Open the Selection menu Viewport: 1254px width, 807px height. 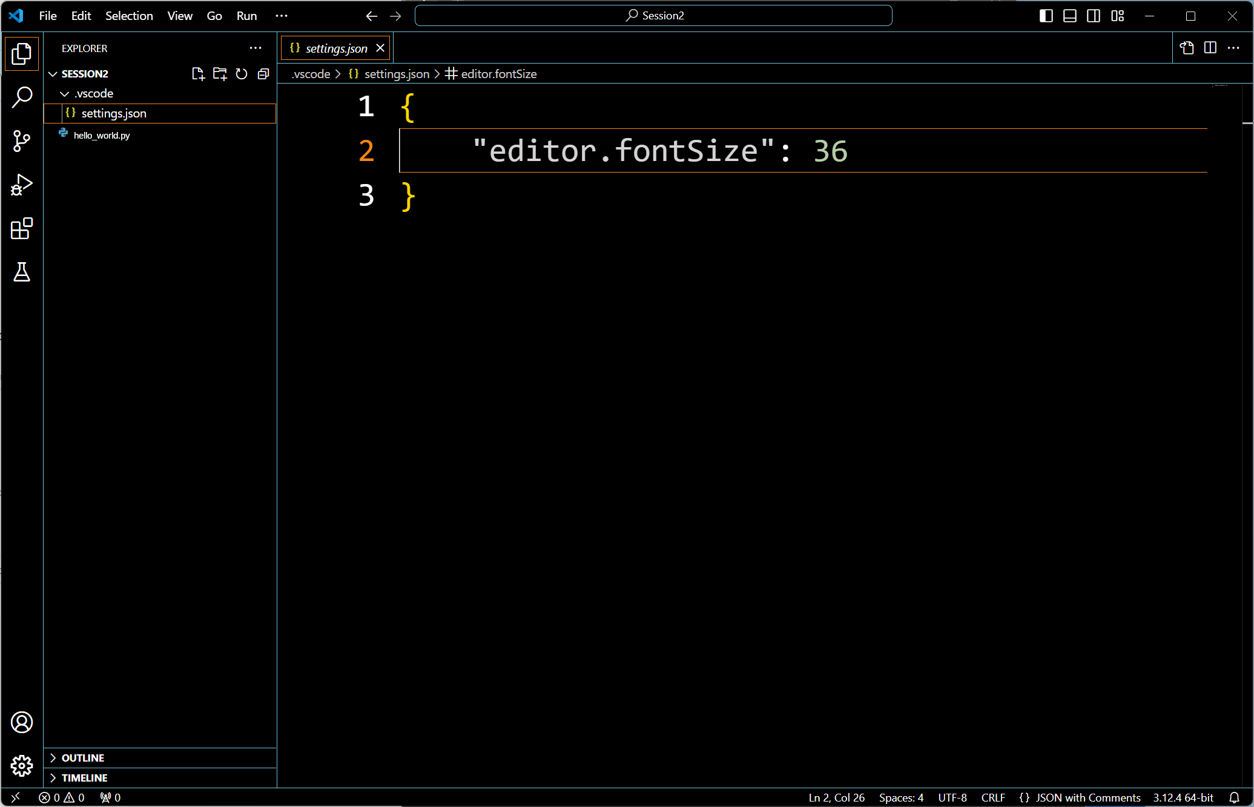click(129, 16)
